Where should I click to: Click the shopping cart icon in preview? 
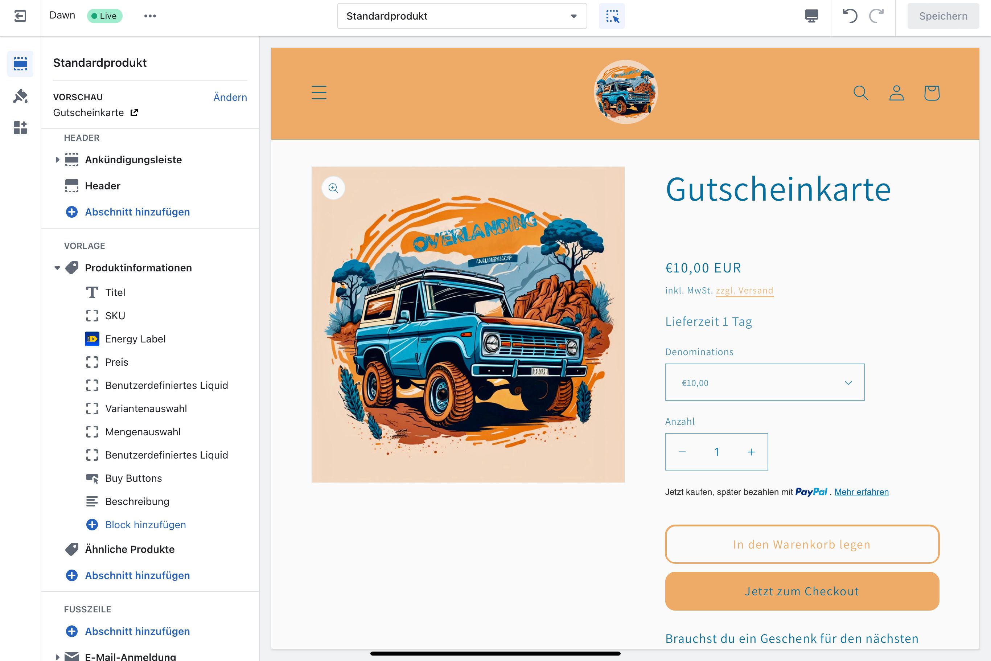pyautogui.click(x=932, y=93)
